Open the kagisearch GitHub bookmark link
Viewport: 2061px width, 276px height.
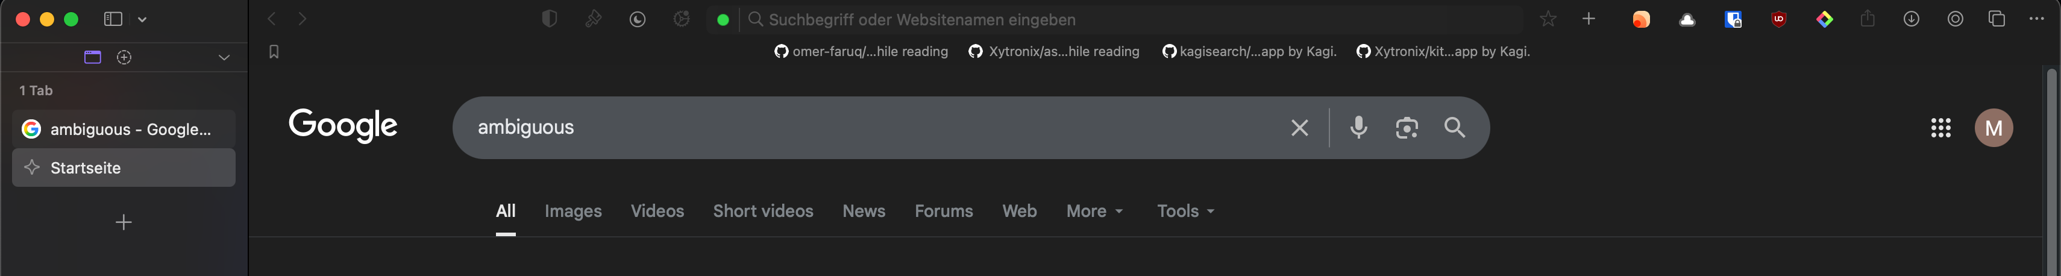pos(1250,52)
